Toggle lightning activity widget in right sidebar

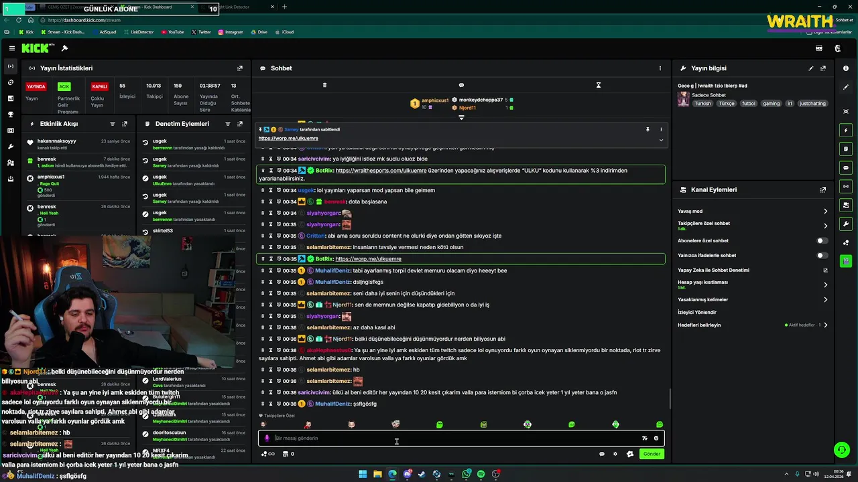tap(846, 130)
